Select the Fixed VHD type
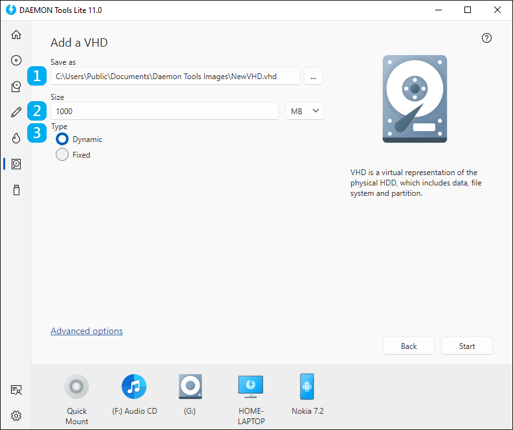This screenshot has width=513, height=430. click(x=62, y=154)
